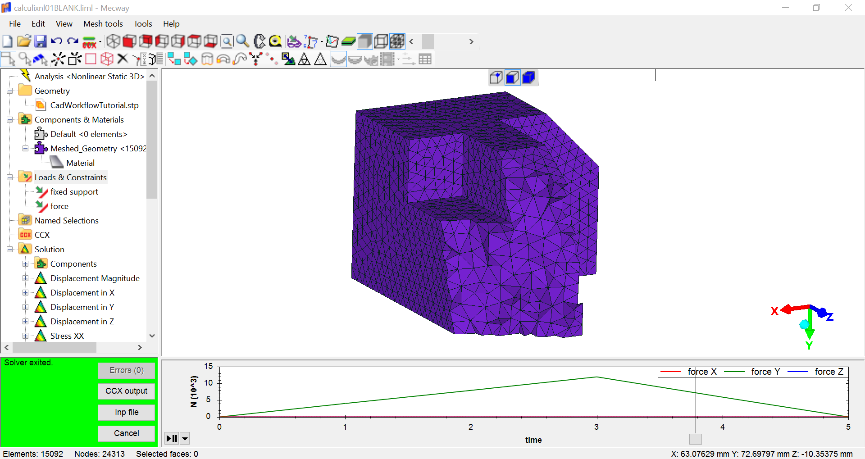Viewport: 865px width, 459px height.
Task: Select the fully blue cube view button
Action: pyautogui.click(x=528, y=78)
